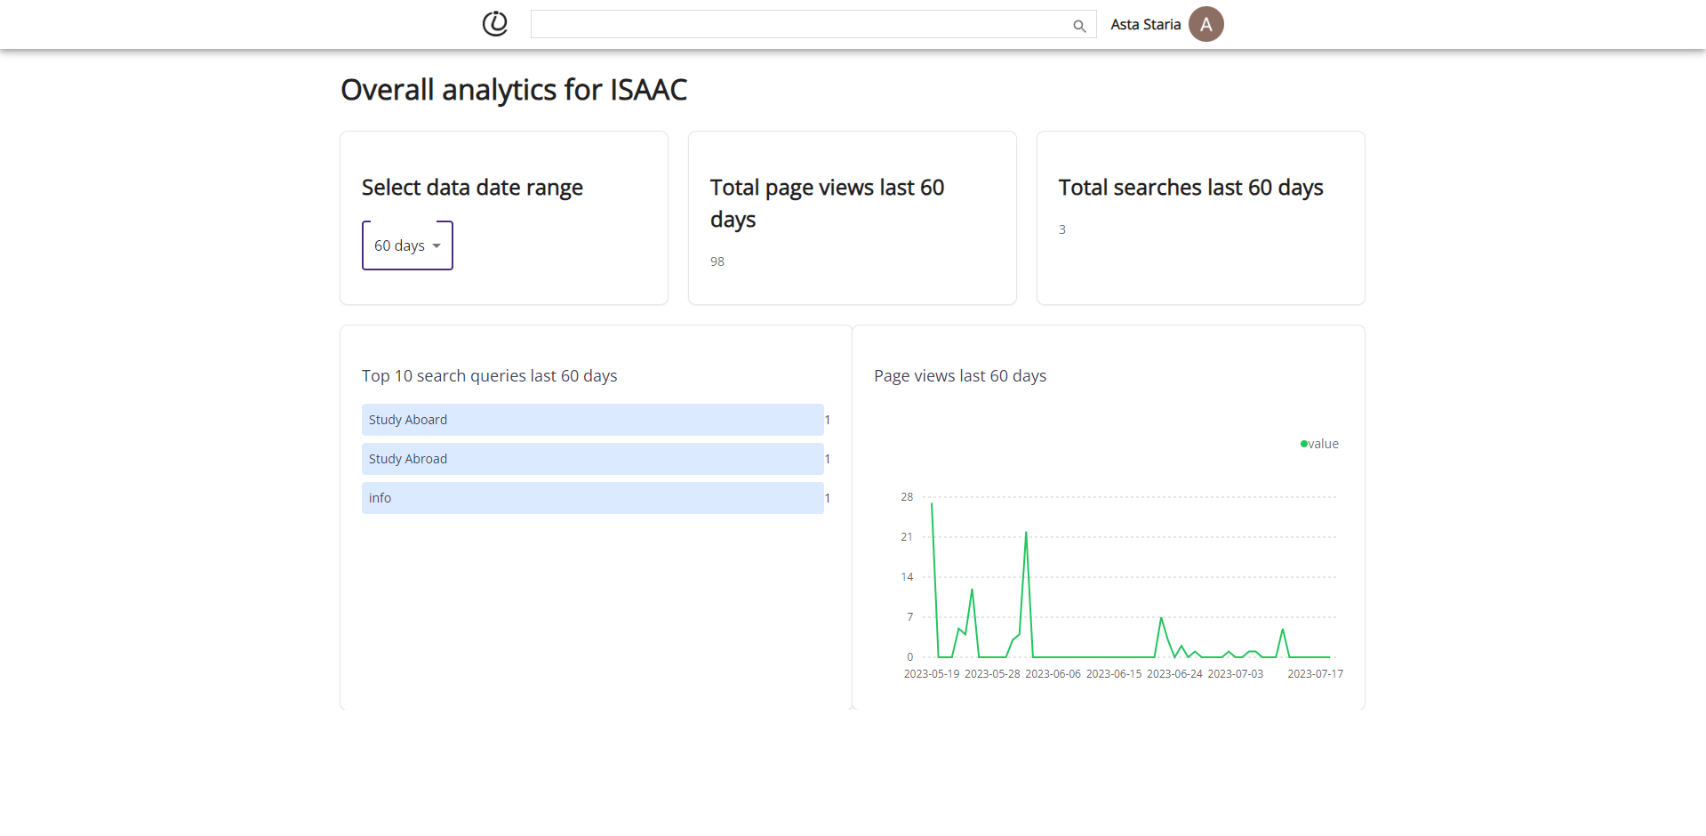
Task: Toggle the green value legend marker
Action: coord(1304,444)
